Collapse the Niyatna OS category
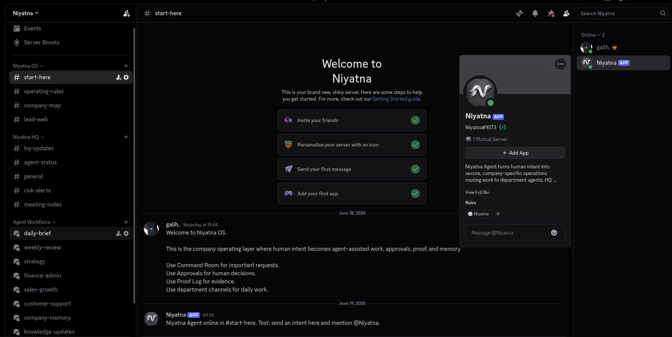 coord(28,66)
